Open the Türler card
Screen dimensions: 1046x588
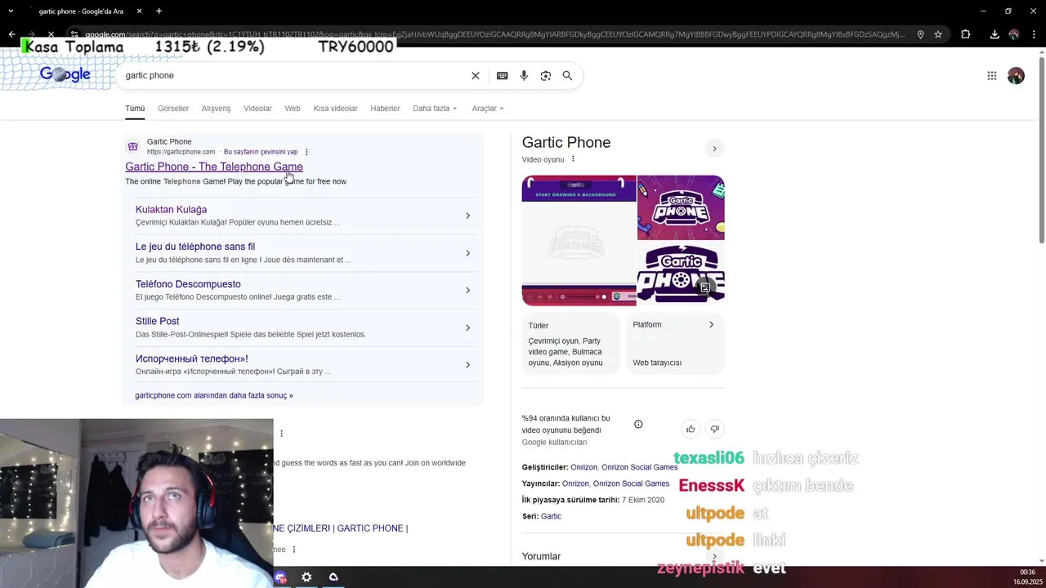pyautogui.click(x=570, y=344)
